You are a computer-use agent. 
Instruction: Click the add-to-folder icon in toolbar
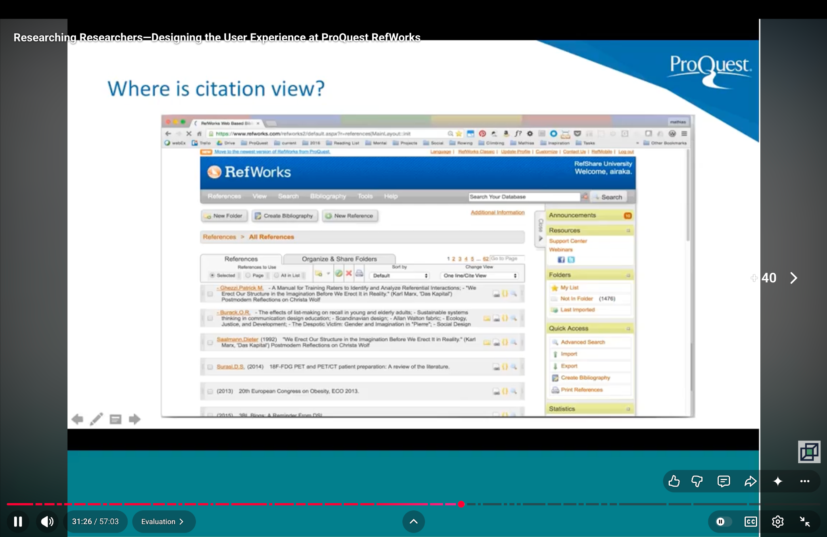click(x=319, y=274)
